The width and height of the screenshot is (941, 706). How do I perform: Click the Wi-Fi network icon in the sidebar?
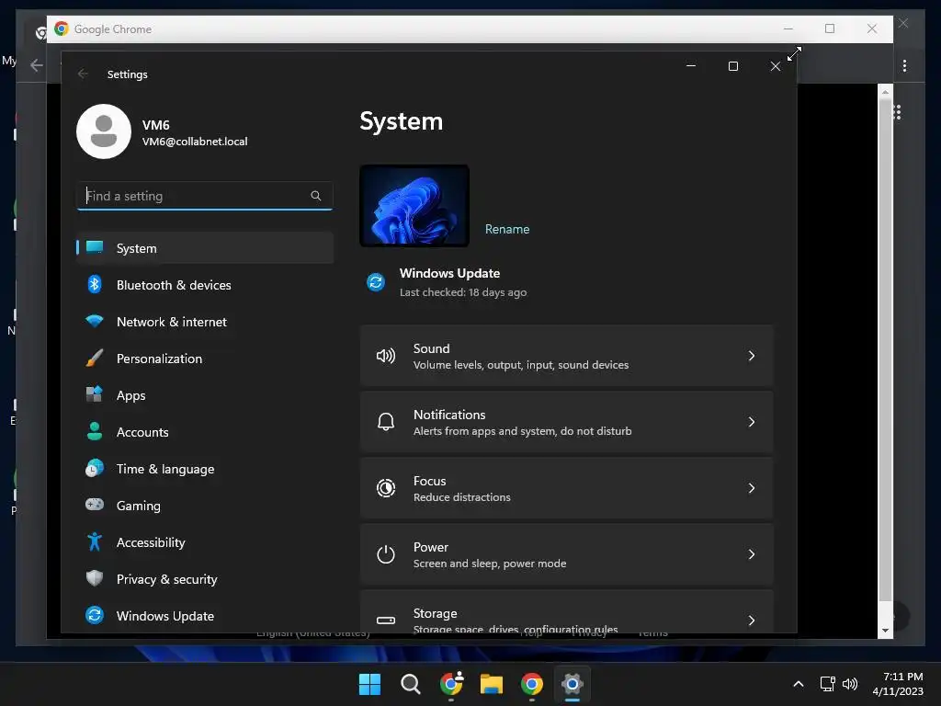(95, 321)
